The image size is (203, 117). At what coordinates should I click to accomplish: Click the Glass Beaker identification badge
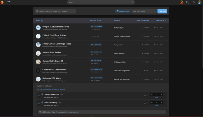tap(96, 52)
